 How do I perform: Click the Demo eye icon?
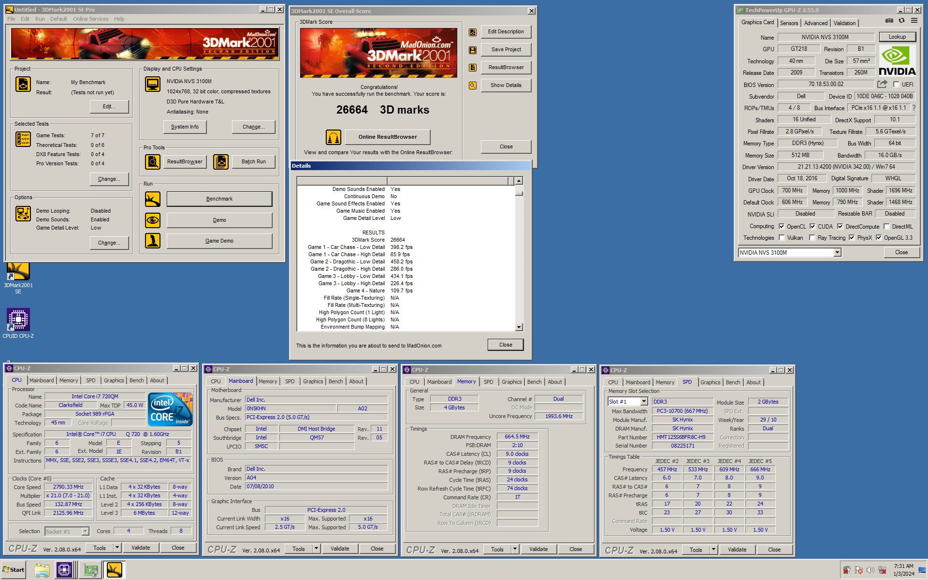point(153,220)
